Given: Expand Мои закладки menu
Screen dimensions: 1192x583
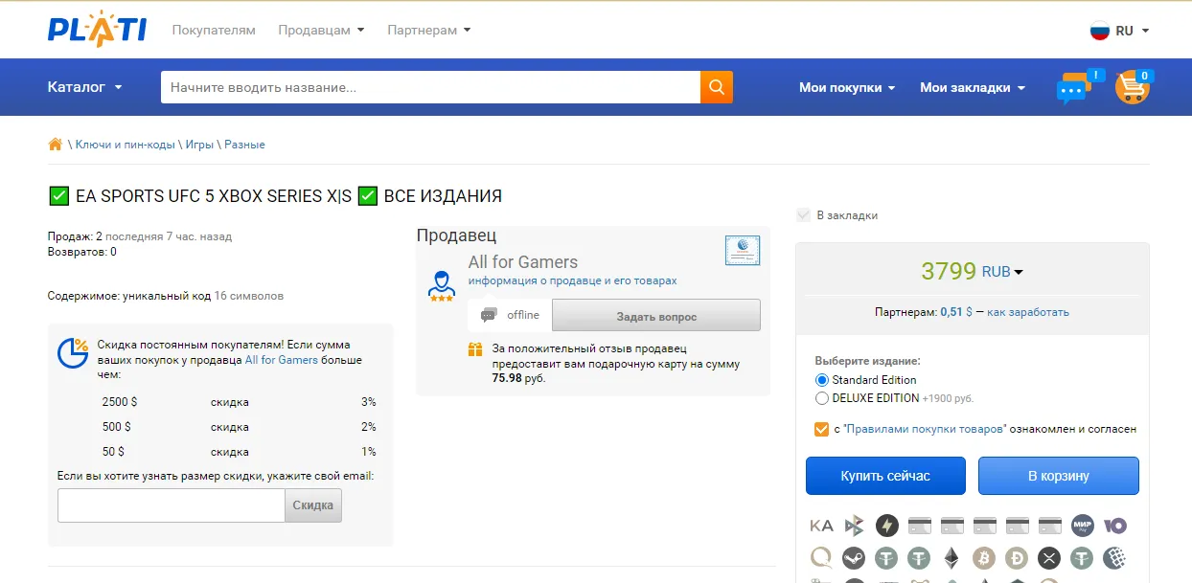Looking at the screenshot, I should pyautogui.click(x=973, y=87).
